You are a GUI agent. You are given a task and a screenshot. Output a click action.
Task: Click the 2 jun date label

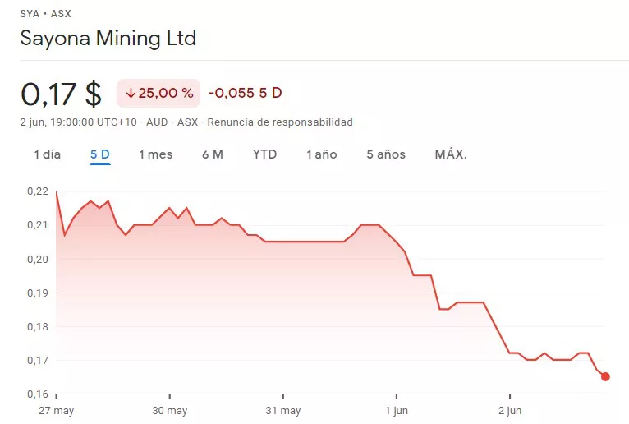[510, 411]
